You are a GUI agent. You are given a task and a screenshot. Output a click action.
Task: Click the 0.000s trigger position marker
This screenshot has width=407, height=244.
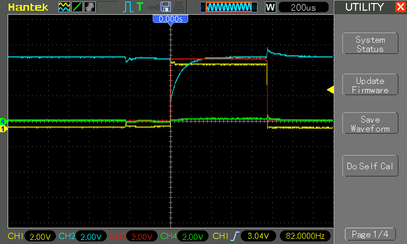170,20
